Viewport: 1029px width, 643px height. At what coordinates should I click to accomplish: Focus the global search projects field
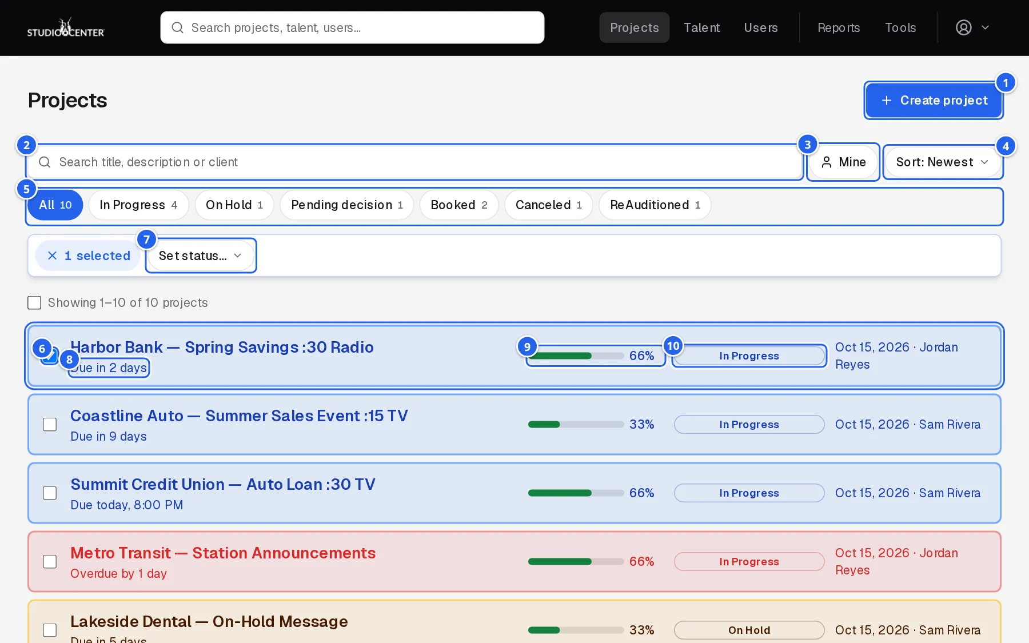(x=352, y=27)
